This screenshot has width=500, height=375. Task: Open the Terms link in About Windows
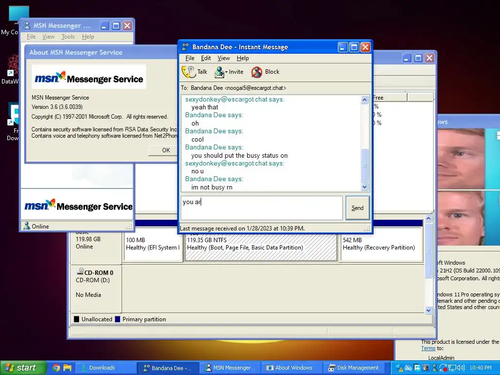point(428,349)
